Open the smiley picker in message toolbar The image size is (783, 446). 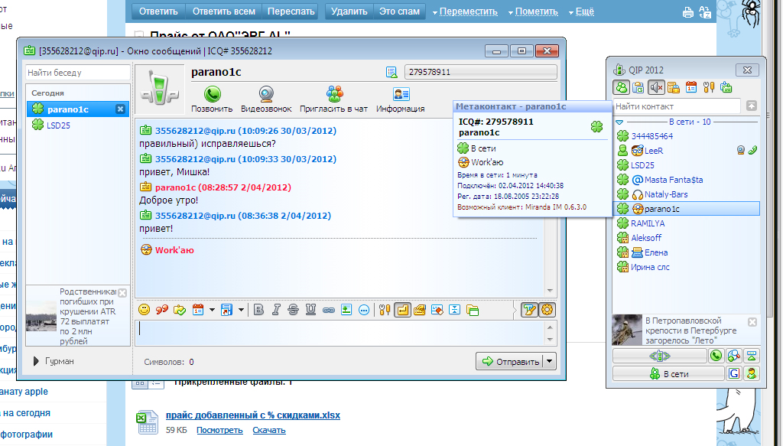point(145,310)
